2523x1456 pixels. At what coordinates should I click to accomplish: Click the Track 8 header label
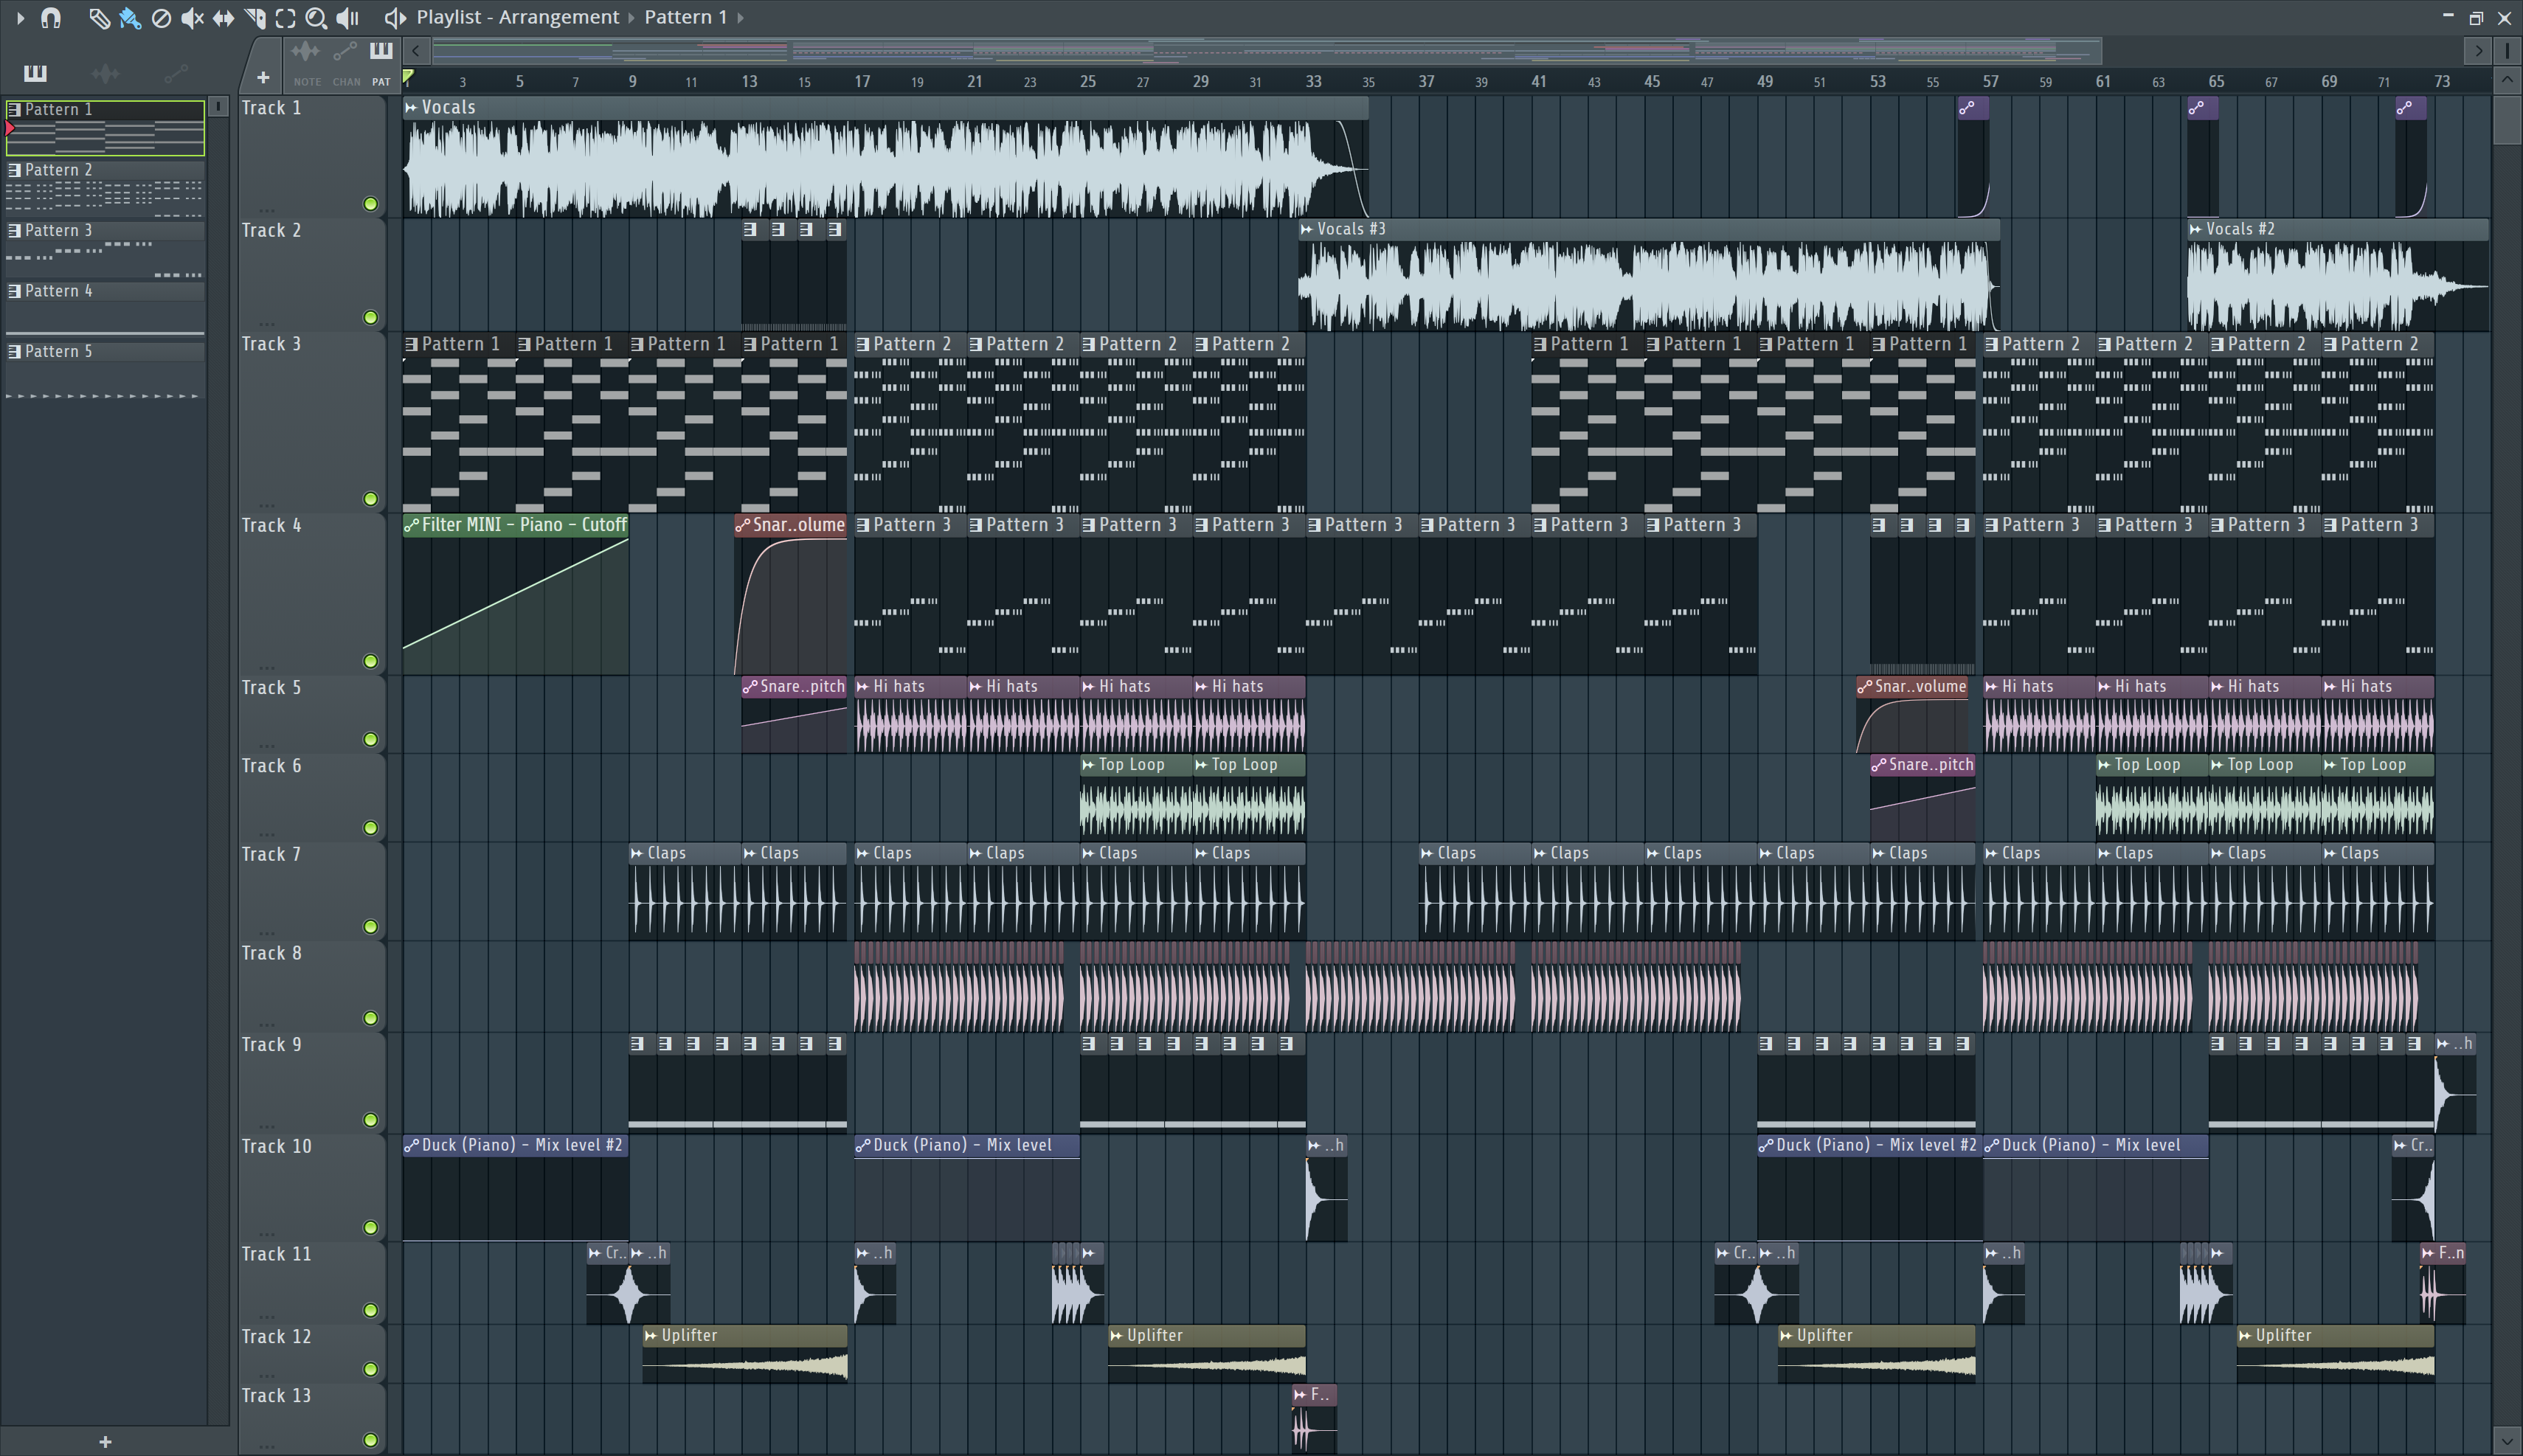point(271,953)
